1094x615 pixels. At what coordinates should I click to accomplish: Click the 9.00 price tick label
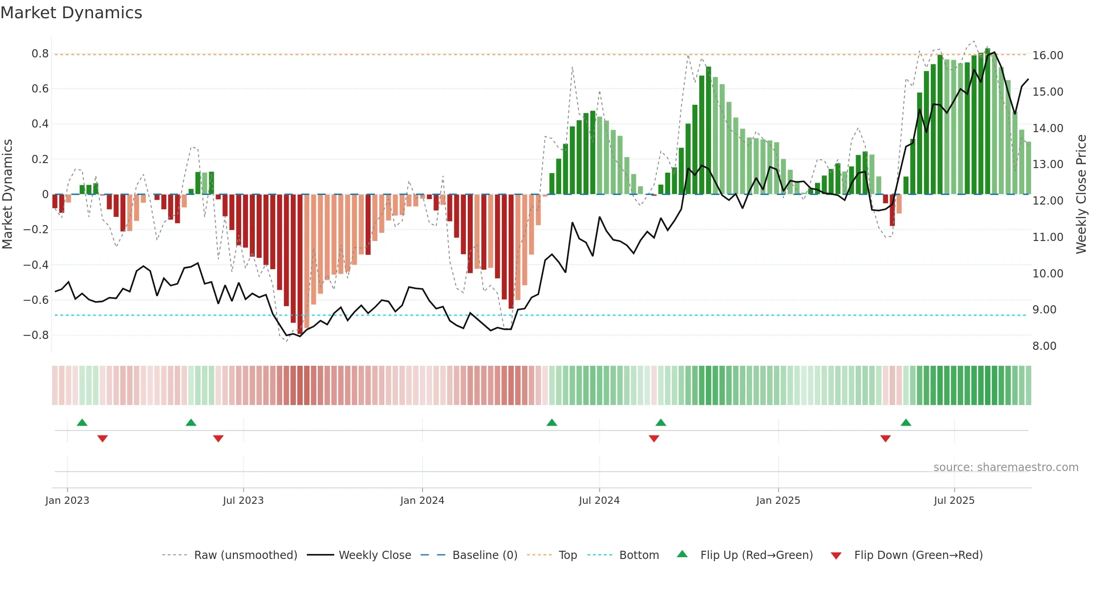[x=1044, y=310]
